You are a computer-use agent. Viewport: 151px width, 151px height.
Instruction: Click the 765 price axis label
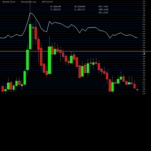coord(144,8)
